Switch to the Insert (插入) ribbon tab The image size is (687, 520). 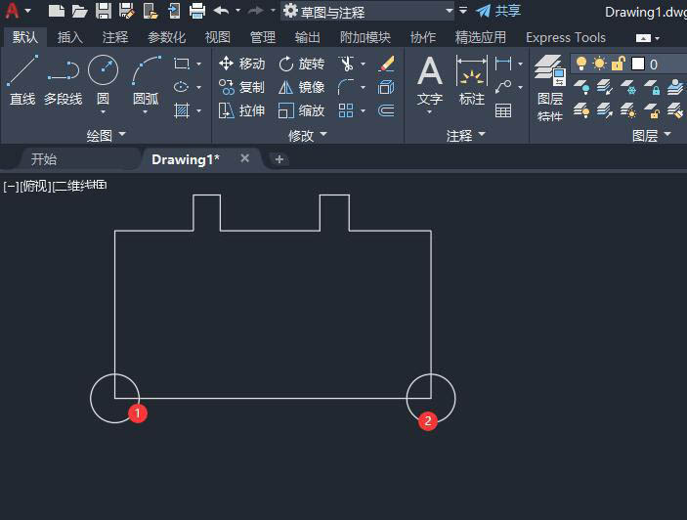69,38
